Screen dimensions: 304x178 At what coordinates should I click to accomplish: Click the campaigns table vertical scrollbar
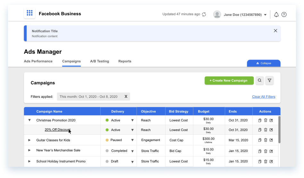click(x=279, y=130)
